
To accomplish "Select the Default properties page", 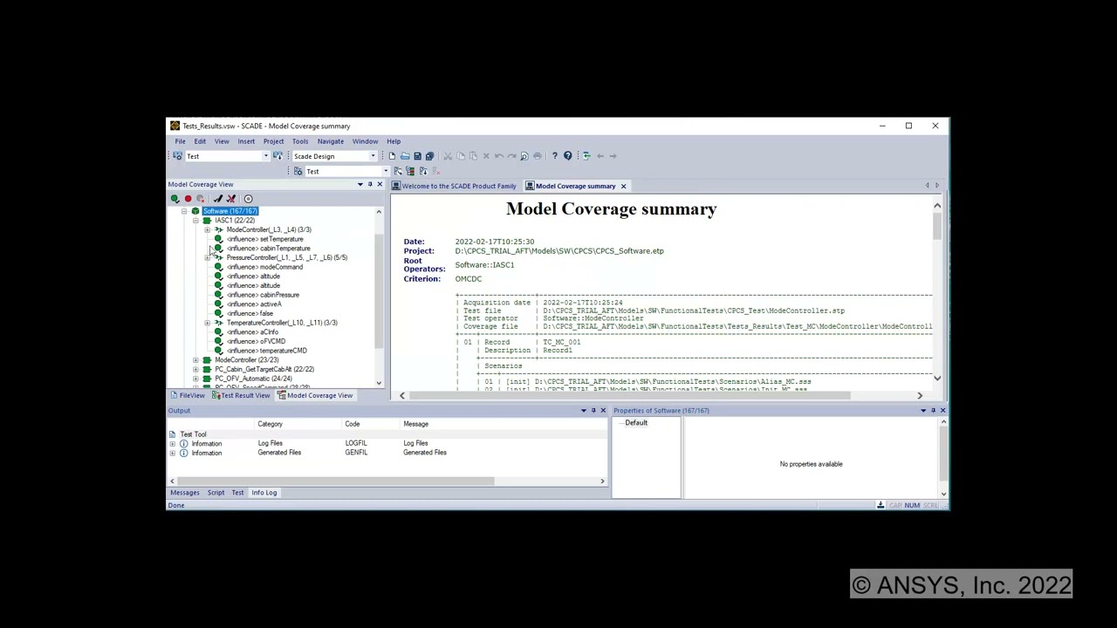I will click(x=636, y=423).
